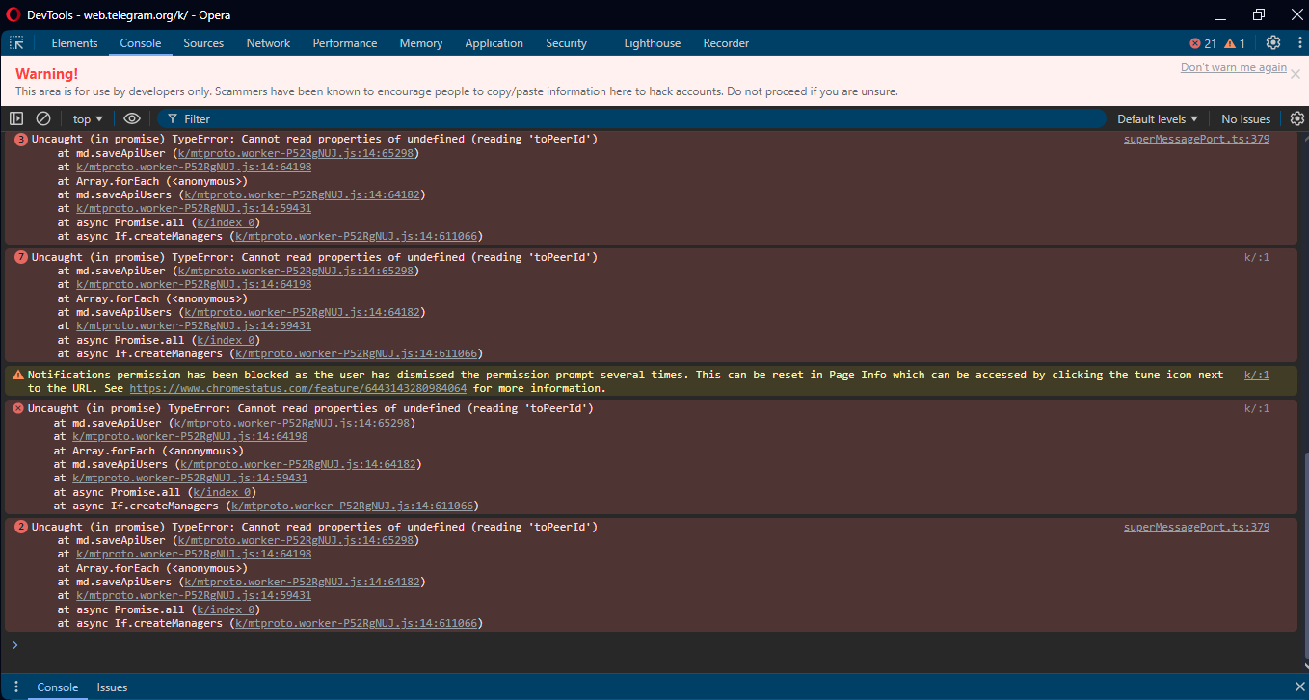Click the yellow warning triangle icon
Image resolution: width=1309 pixels, height=700 pixels.
17,375
